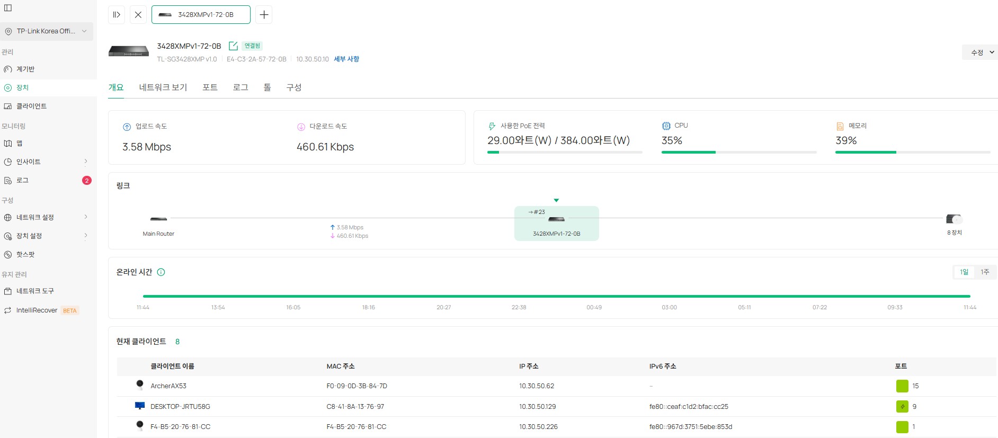Screen dimensions: 998x438
Task: Click the edit device name pencil icon
Action: [x=233, y=46]
